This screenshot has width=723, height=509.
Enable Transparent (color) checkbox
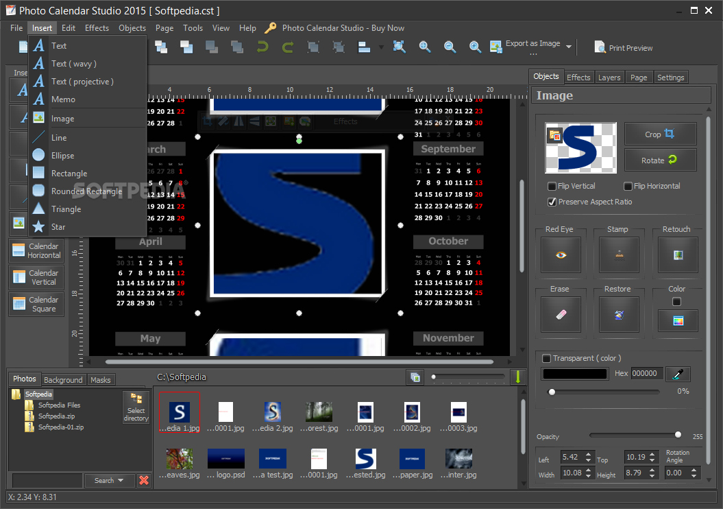tap(546, 358)
